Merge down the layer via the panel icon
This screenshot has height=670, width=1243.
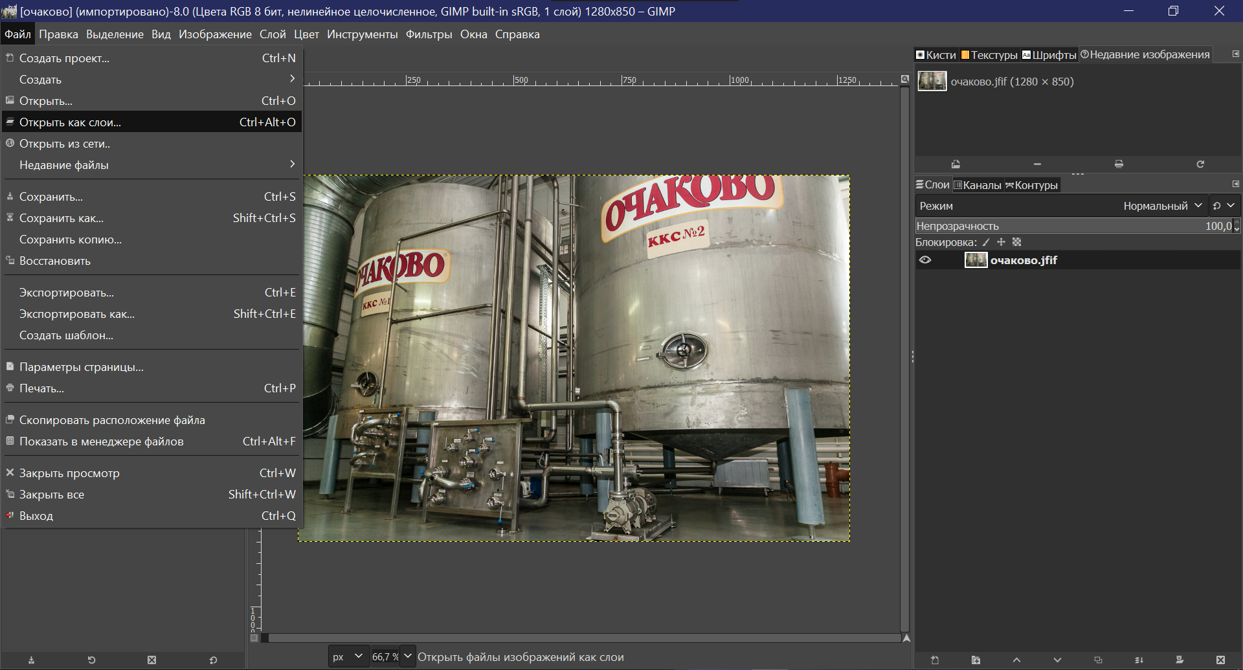1139,660
